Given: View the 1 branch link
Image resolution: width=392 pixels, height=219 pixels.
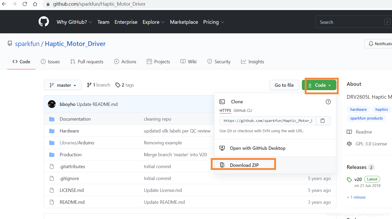Looking at the screenshot, I should (x=98, y=85).
